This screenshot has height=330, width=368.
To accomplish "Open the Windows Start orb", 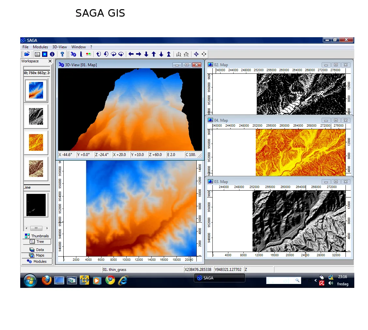I will point(30,280).
